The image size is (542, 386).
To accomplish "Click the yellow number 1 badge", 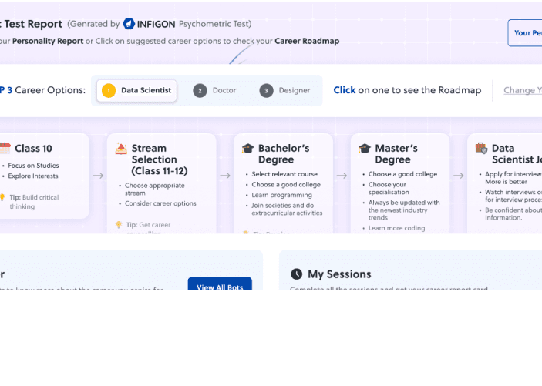I will pos(109,91).
